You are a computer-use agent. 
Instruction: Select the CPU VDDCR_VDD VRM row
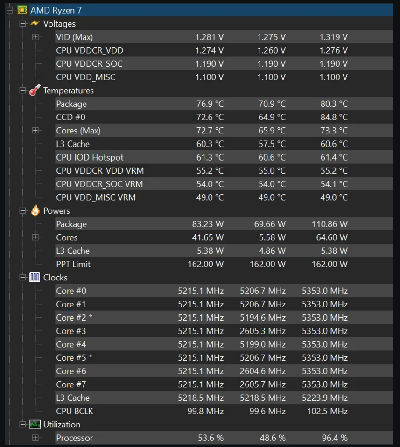(x=224, y=170)
